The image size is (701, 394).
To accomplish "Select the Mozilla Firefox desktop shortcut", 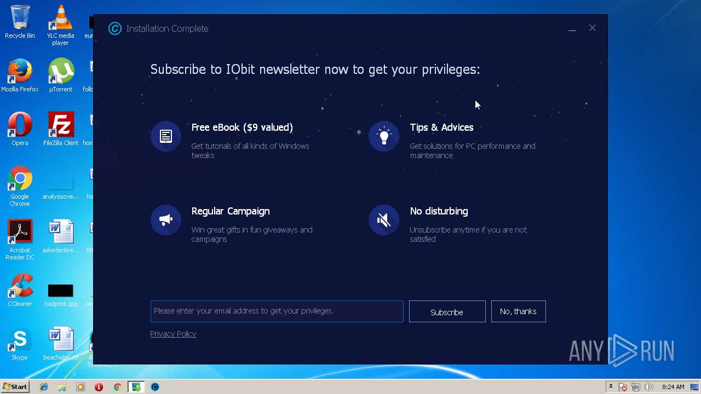I will click(20, 76).
